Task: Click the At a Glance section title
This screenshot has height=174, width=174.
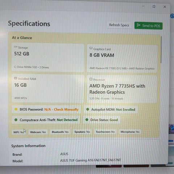Action: 22,38
